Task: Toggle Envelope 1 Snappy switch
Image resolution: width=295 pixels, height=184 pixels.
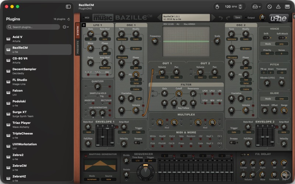Action: point(137,142)
